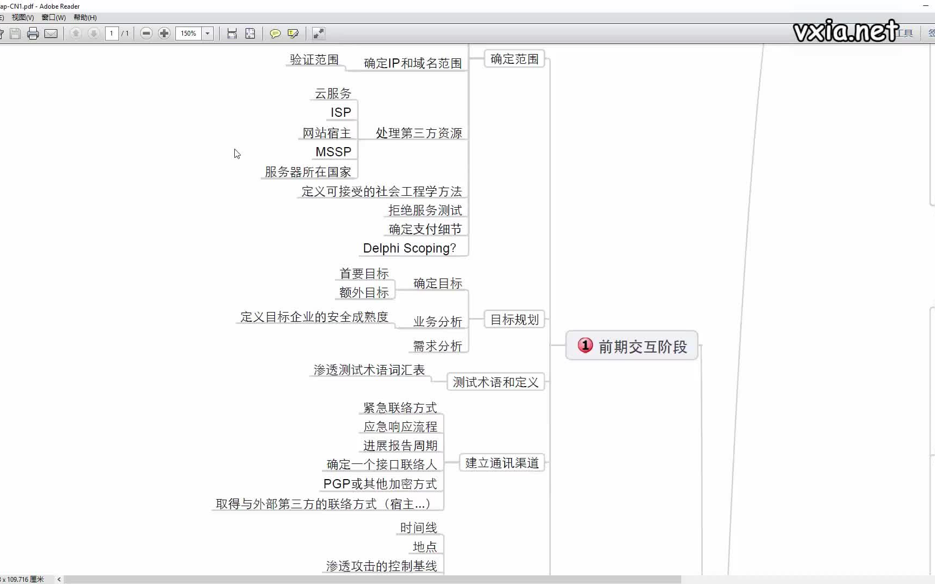Open the 帮助(H) menu
The height and width of the screenshot is (584, 935).
(x=85, y=17)
